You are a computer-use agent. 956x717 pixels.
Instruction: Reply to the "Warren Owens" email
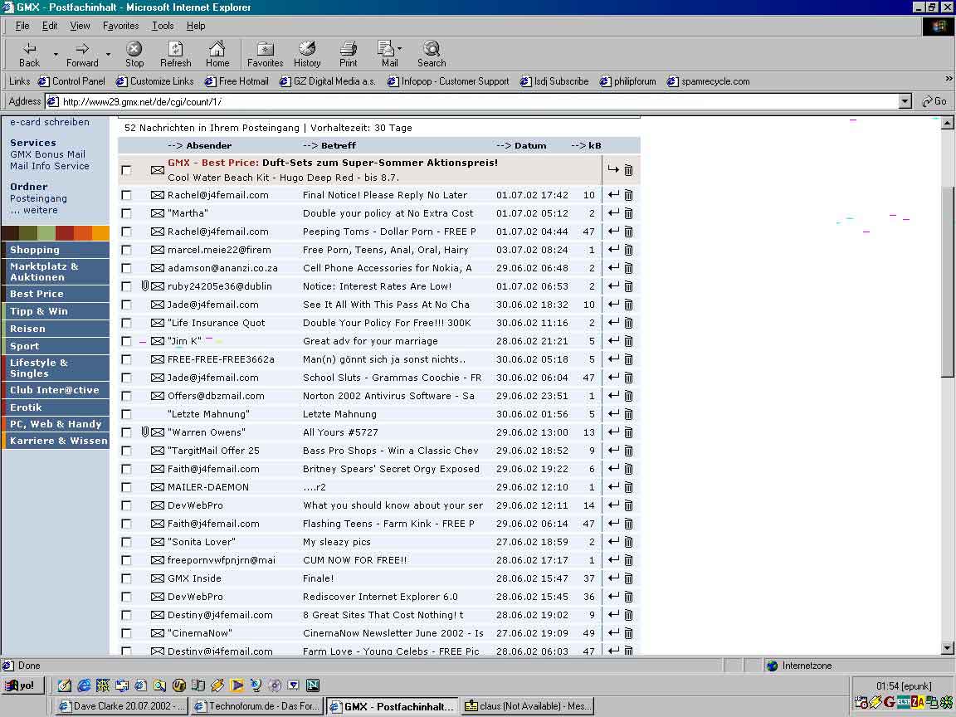613,432
